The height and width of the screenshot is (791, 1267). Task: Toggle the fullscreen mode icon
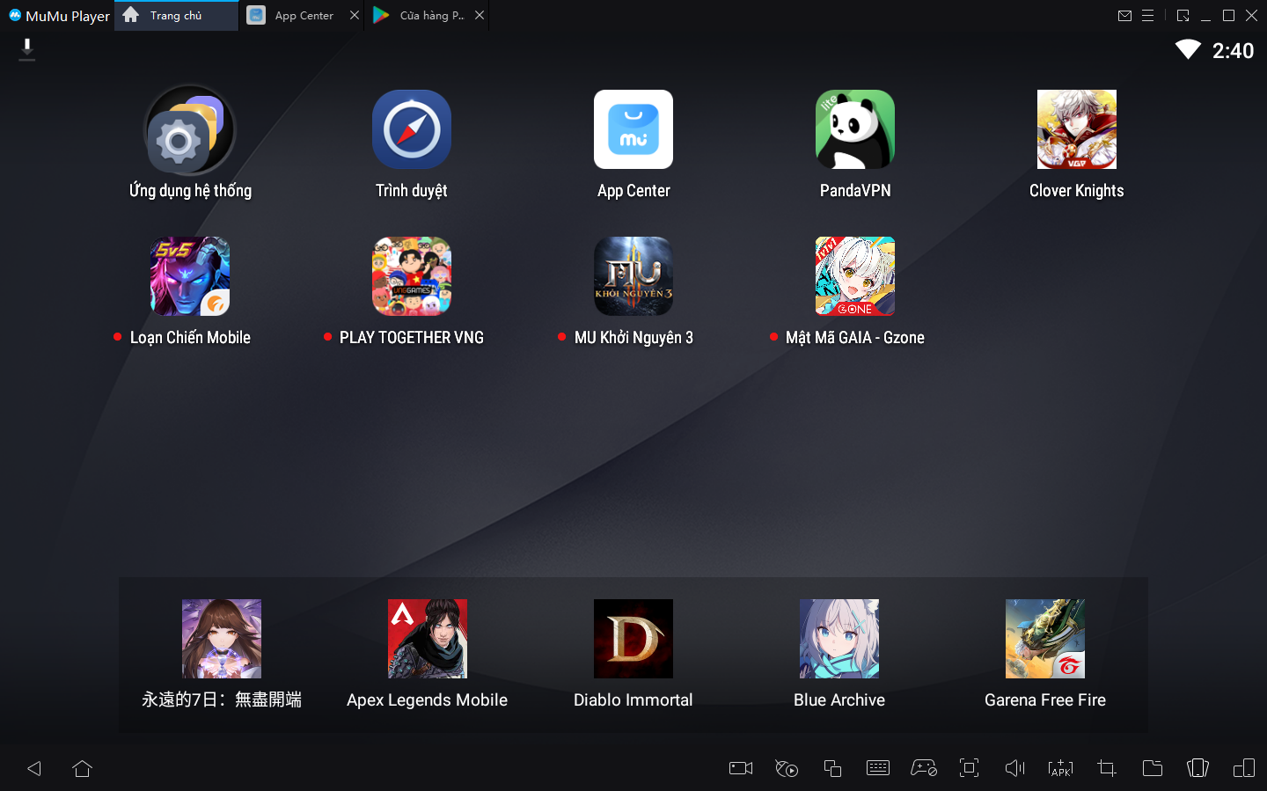point(970,768)
